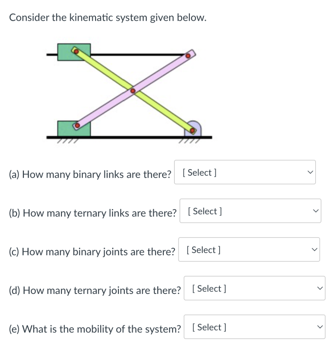Click the central red pin joint

tap(133, 91)
